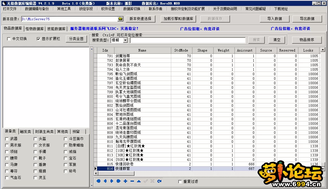Go to previous record arrow
Image resolution: width=328 pixels, height=189 pixels.
point(105,181)
